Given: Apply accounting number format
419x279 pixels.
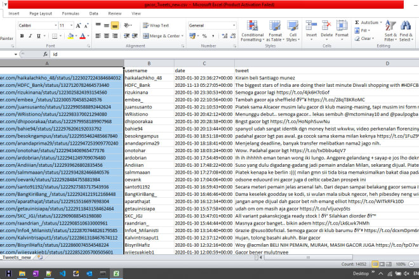Looking at the screenshot, I should [192, 36].
